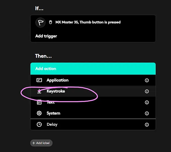Image resolution: width=171 pixels, height=152 pixels.
Task: Click the System gear icon
Action: (39, 113)
